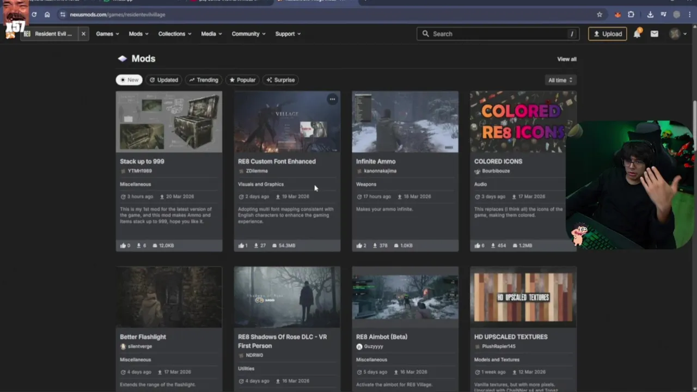Close the Resident Evil game tab chip
The height and width of the screenshot is (392, 697).
pyautogui.click(x=83, y=34)
